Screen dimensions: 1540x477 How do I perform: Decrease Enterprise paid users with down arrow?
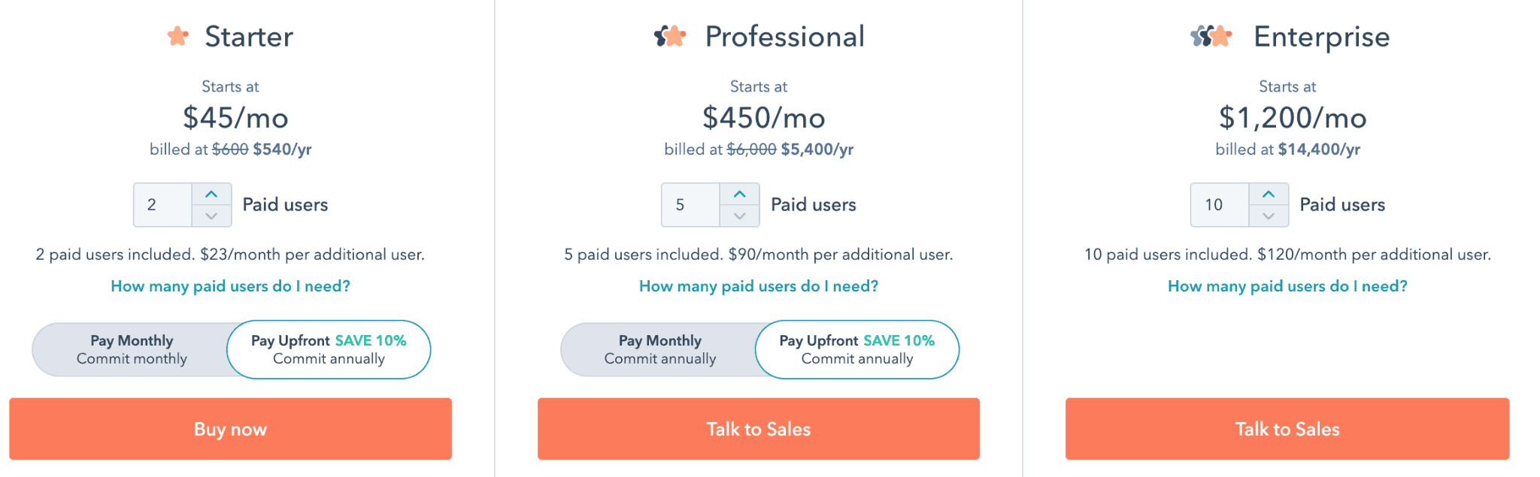(x=1269, y=216)
